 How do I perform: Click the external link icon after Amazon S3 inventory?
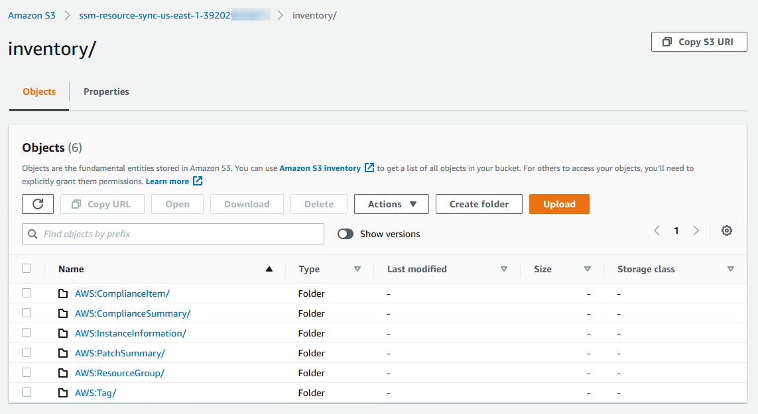tap(369, 168)
